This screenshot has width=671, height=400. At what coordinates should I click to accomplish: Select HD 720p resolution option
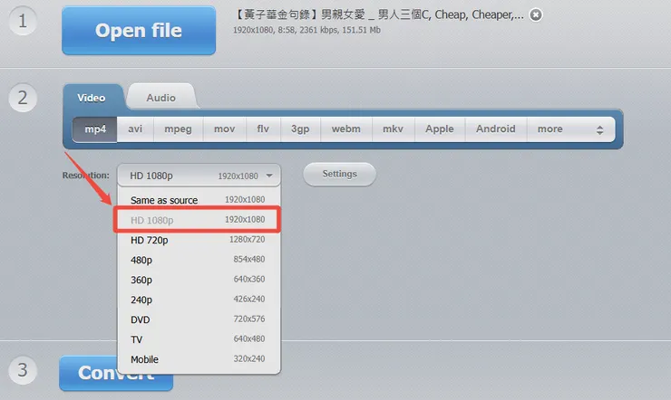click(x=199, y=240)
